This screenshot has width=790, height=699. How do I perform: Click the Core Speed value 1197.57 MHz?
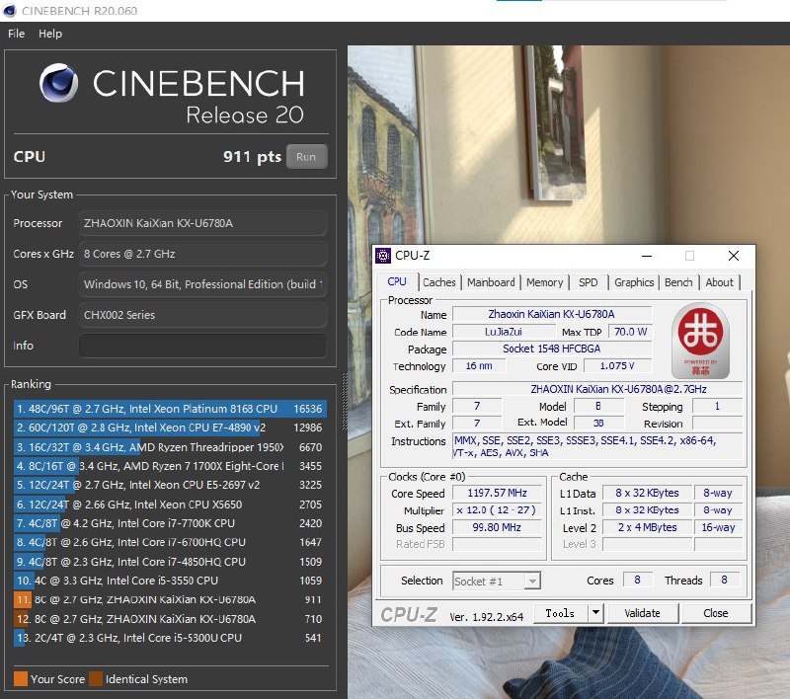point(497,493)
